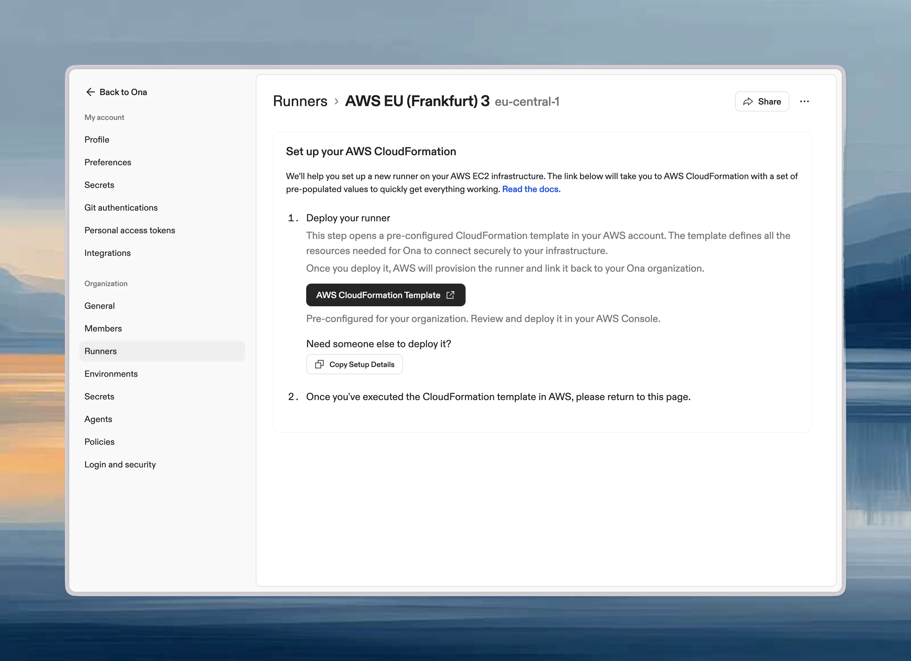Go back via Back to Ona

(x=117, y=92)
